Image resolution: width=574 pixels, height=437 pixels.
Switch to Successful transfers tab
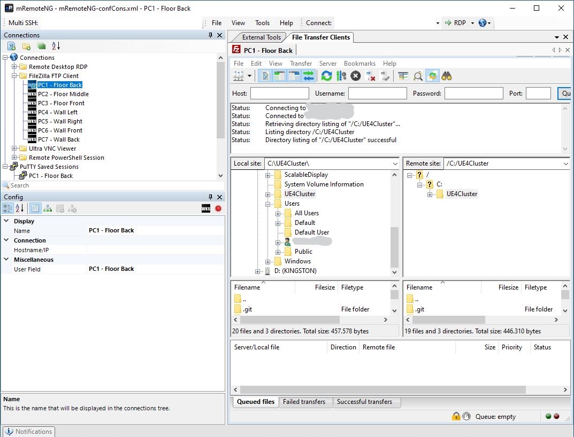coord(365,402)
